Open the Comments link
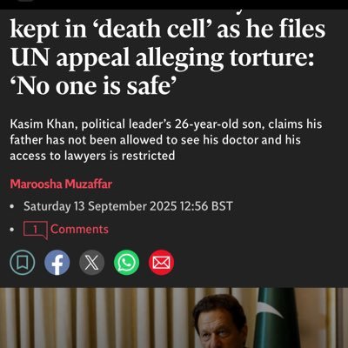348x348 pixels. pos(79,230)
